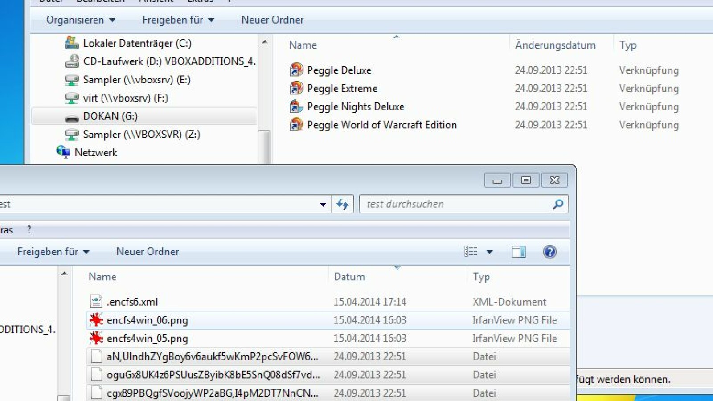Select the Peggle Nights Deluxe icon

click(x=295, y=106)
